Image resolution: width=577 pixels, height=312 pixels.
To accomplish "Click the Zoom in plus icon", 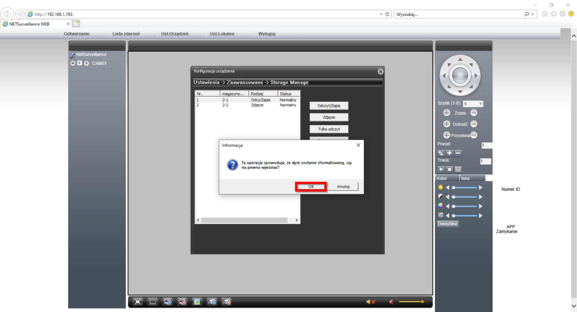I will [447, 113].
